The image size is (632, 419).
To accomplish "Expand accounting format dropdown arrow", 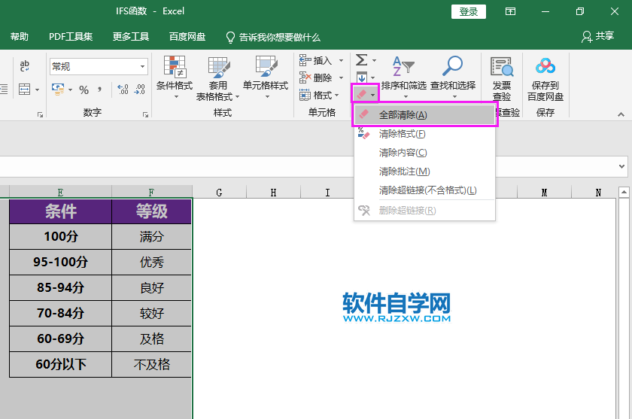I will [x=70, y=90].
